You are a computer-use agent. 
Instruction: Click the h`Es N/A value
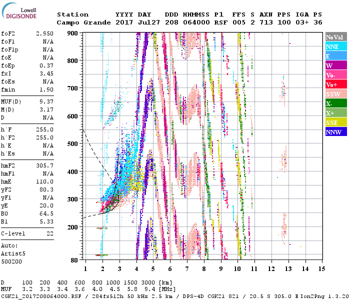click(48, 153)
